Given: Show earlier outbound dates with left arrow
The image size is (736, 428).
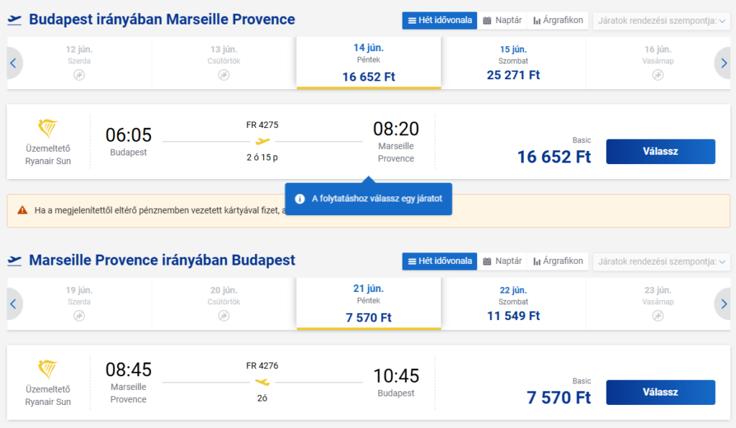Looking at the screenshot, I should [13, 63].
